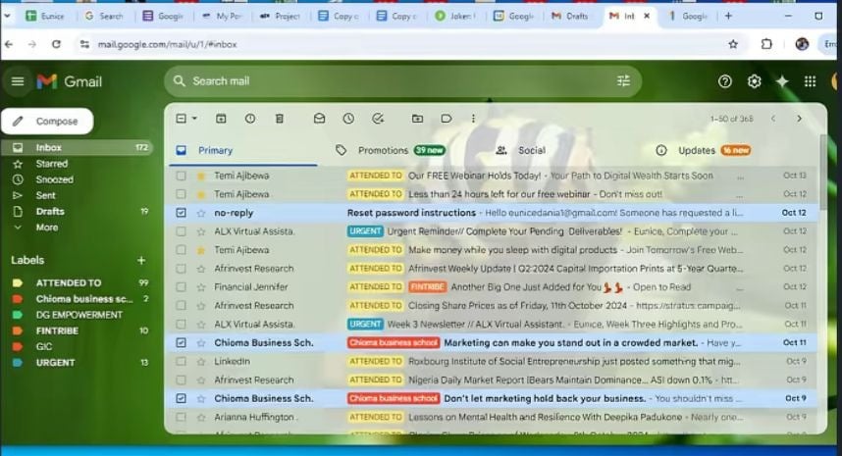Open the ALX Urgent Reminder email
The height and width of the screenshot is (456, 842).
point(492,231)
